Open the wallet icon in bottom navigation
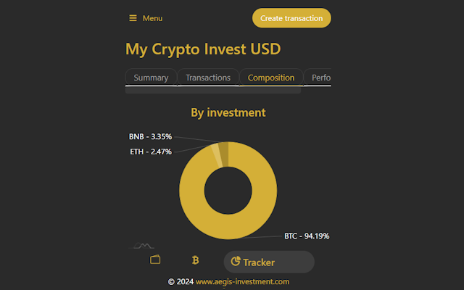 (155, 260)
